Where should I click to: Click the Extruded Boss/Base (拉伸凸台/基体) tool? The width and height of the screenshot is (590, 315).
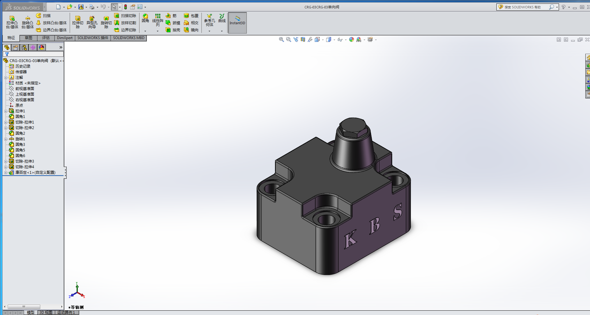point(12,22)
